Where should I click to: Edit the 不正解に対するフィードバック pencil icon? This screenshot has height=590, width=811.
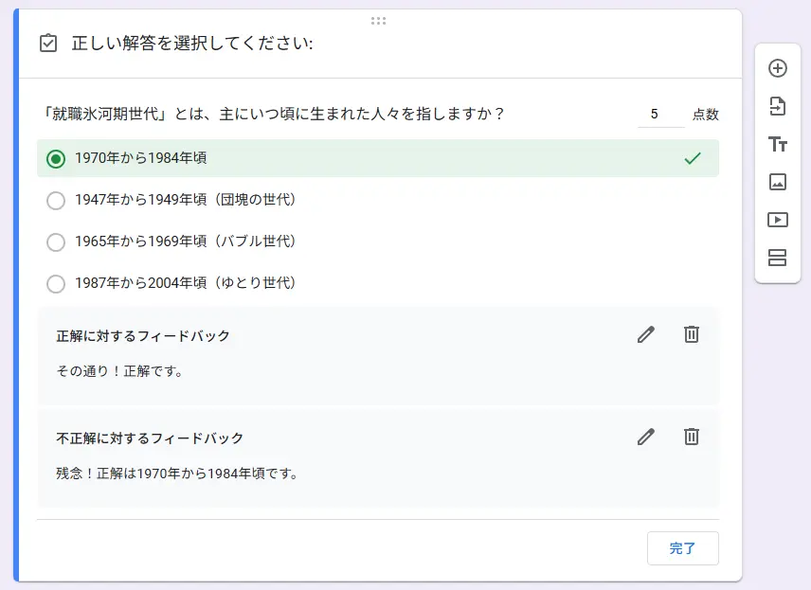click(x=645, y=437)
